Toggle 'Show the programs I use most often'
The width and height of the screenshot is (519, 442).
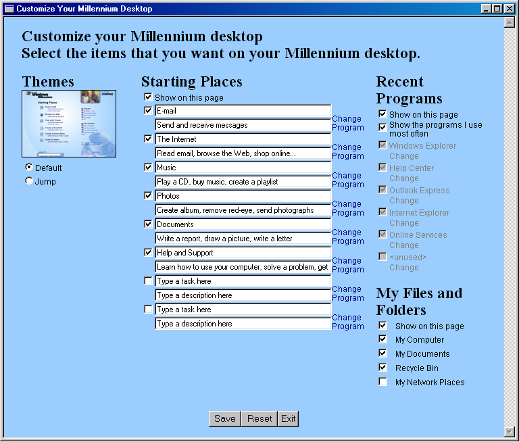[382, 127]
